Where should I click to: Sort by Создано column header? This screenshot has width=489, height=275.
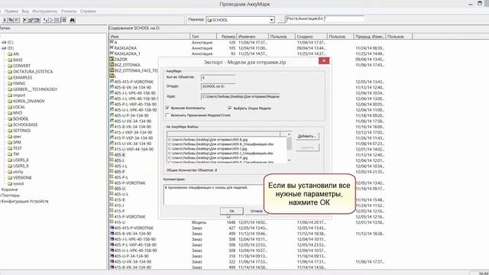coord(311,37)
